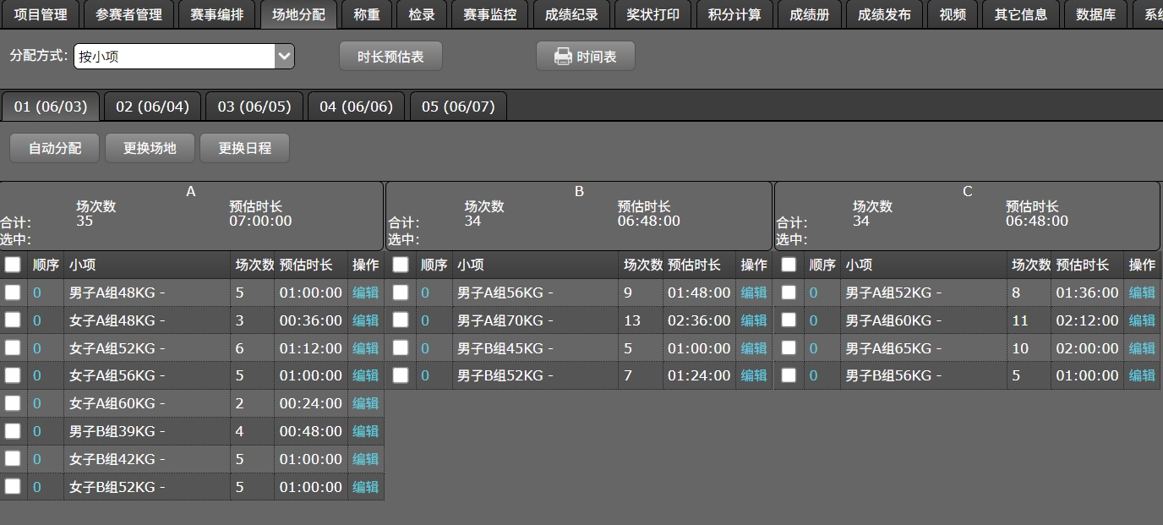Click 编辑 for 男子A组70KG row

tap(753, 320)
